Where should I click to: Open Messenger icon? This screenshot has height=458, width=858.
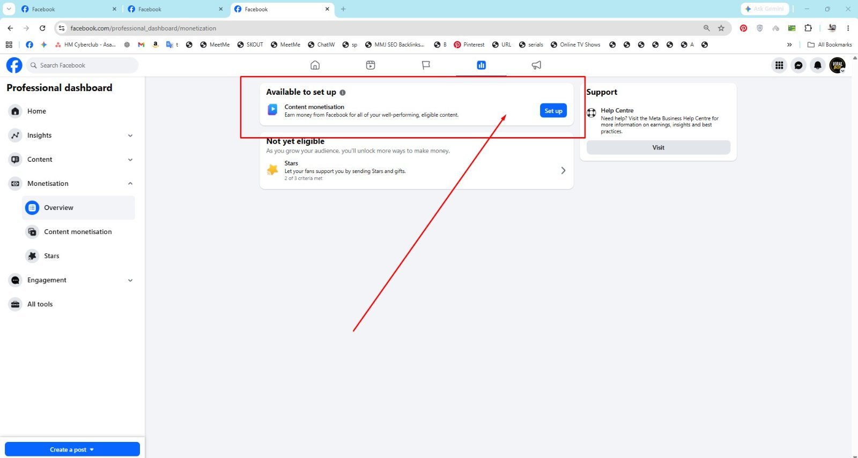[798, 65]
